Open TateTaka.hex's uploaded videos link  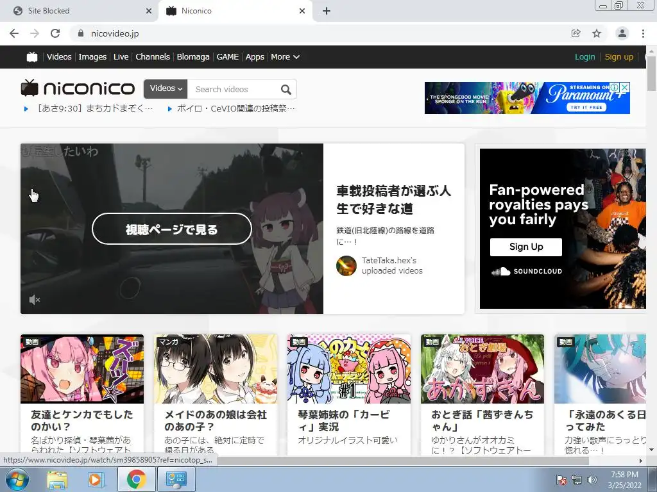tap(392, 265)
